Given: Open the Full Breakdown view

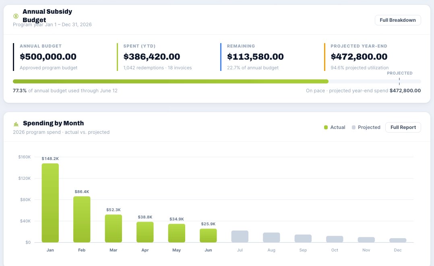Looking at the screenshot, I should click(x=398, y=20).
